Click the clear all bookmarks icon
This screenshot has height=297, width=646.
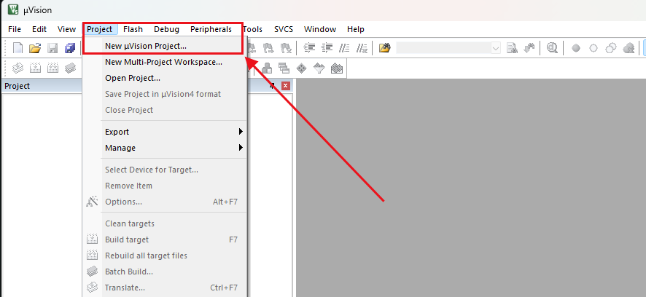pyautogui.click(x=286, y=48)
